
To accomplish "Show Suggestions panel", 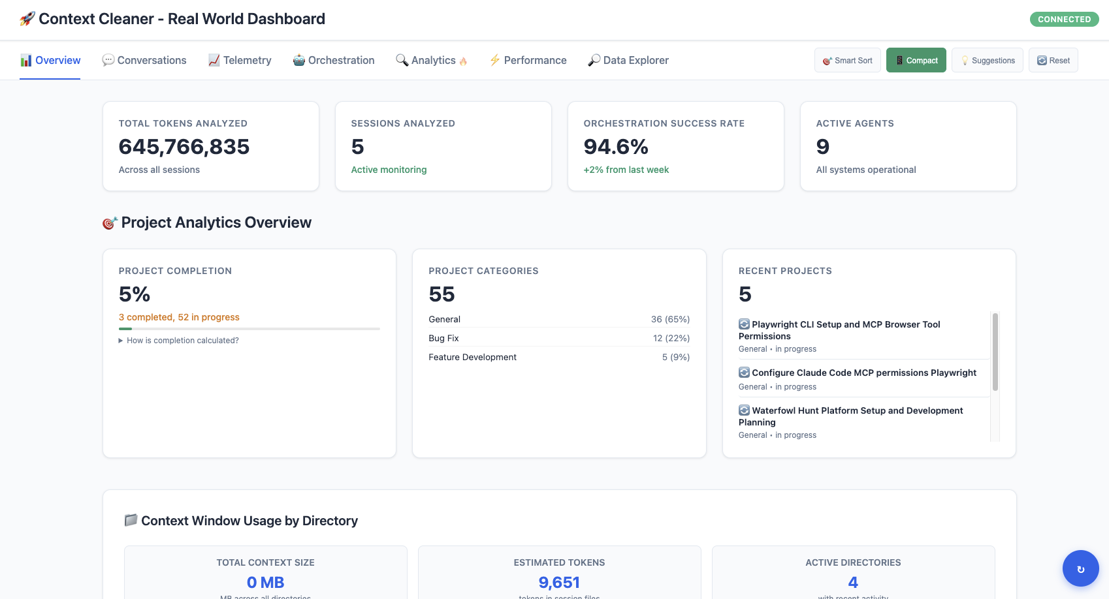I will point(987,61).
